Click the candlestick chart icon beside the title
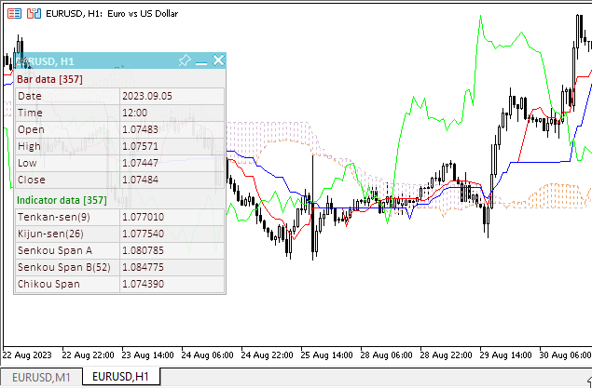The image size is (592, 388). [34, 14]
